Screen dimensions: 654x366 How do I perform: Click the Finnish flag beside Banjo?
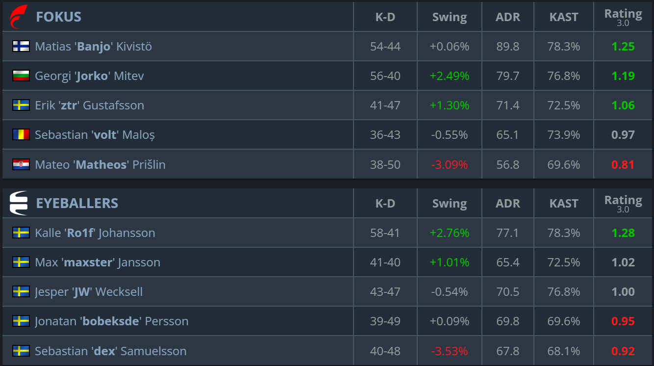point(21,47)
